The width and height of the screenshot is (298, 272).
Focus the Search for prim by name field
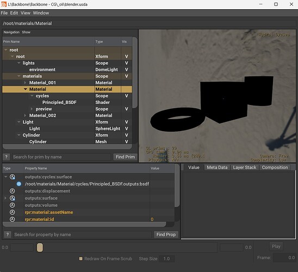pos(61,157)
